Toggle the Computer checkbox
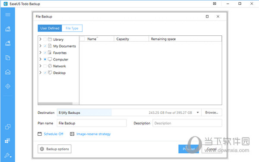This screenshot has height=162, width=259. 45,59
